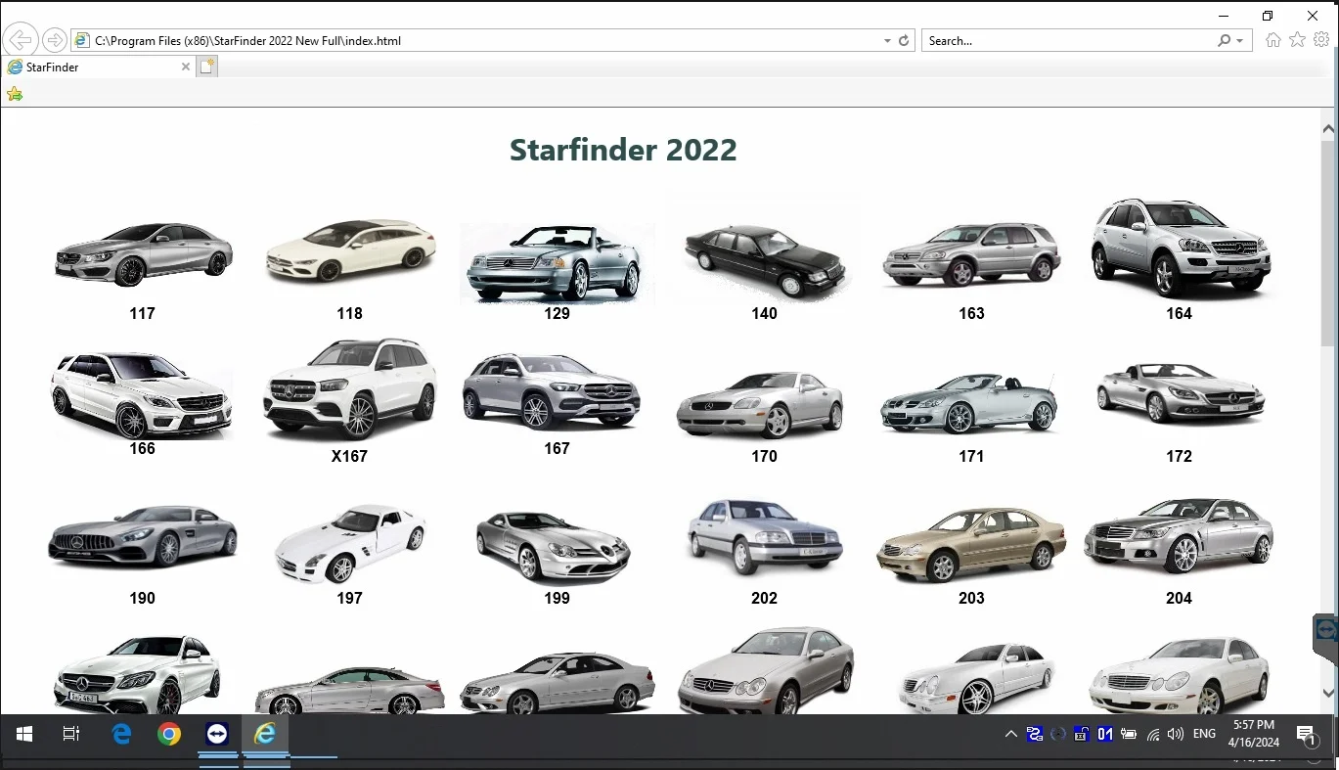This screenshot has height=770, width=1339.
Task: Click the "Starfinder 2022" page heading
Action: pos(623,150)
